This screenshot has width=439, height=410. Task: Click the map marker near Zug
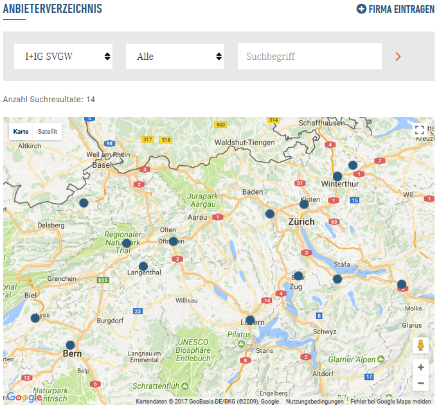[x=298, y=276]
